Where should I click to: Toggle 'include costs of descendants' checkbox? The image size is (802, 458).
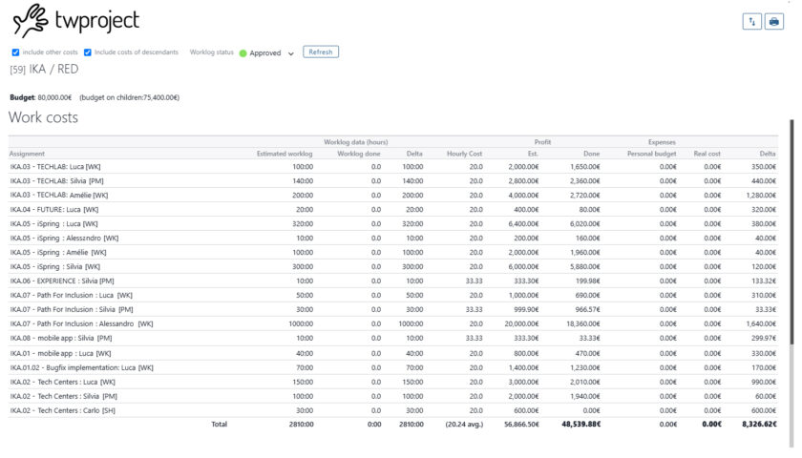pyautogui.click(x=88, y=52)
